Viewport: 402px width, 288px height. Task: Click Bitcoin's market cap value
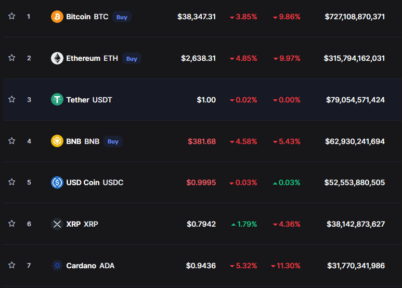(355, 17)
